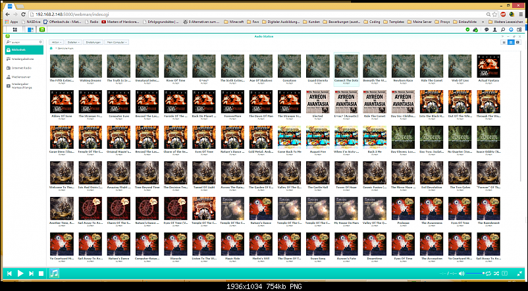Viewport: 528px width, 291px height.
Task: Skip to the next track
Action: 31,273
